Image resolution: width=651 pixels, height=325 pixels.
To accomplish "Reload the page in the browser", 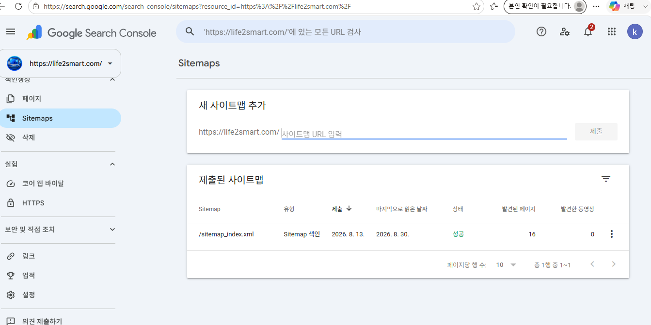I will tap(18, 6).
